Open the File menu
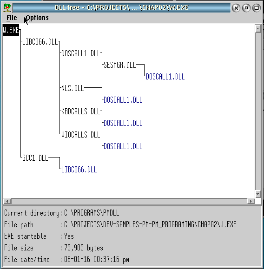This screenshot has height=269, width=264. (12, 18)
